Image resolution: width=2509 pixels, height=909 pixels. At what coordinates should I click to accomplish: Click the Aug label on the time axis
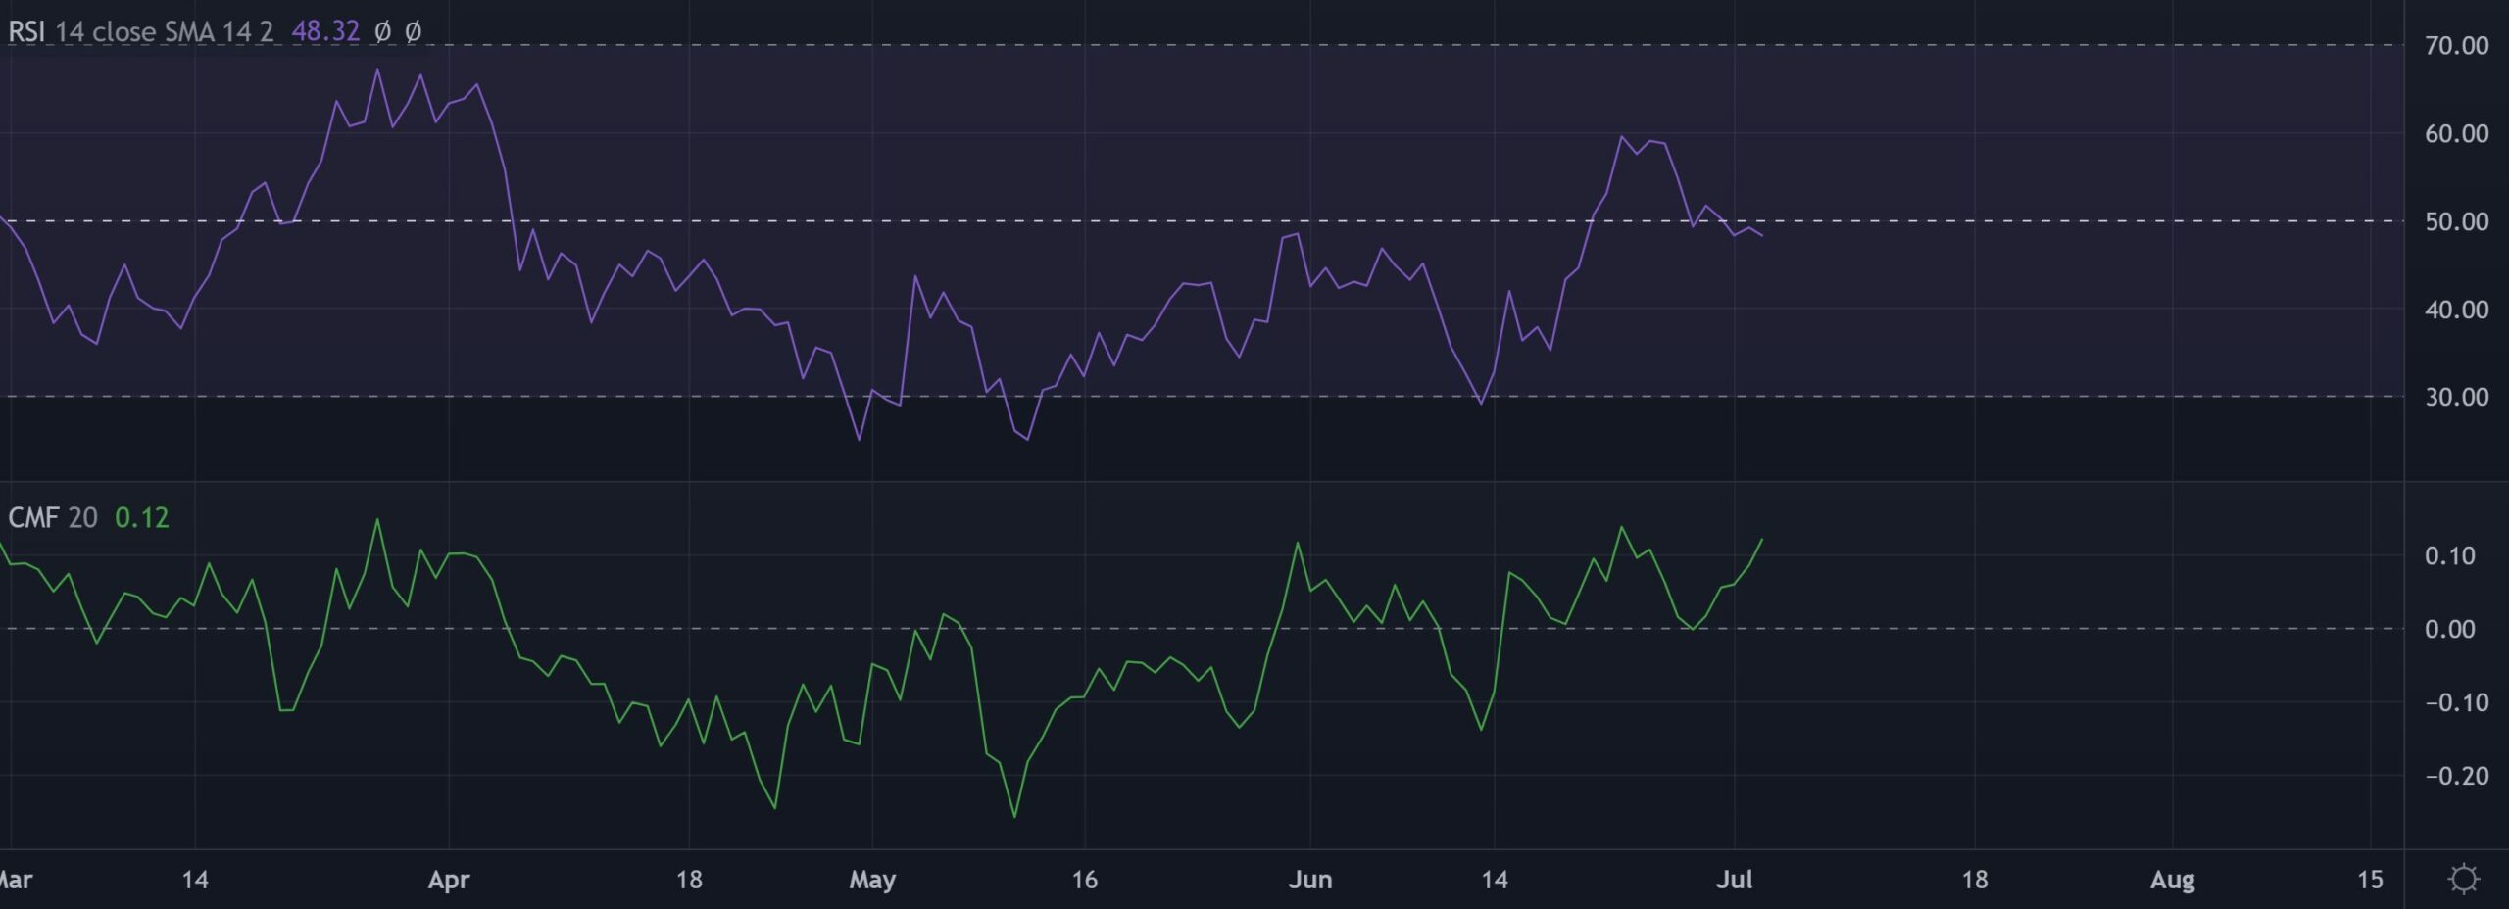pos(2172,880)
